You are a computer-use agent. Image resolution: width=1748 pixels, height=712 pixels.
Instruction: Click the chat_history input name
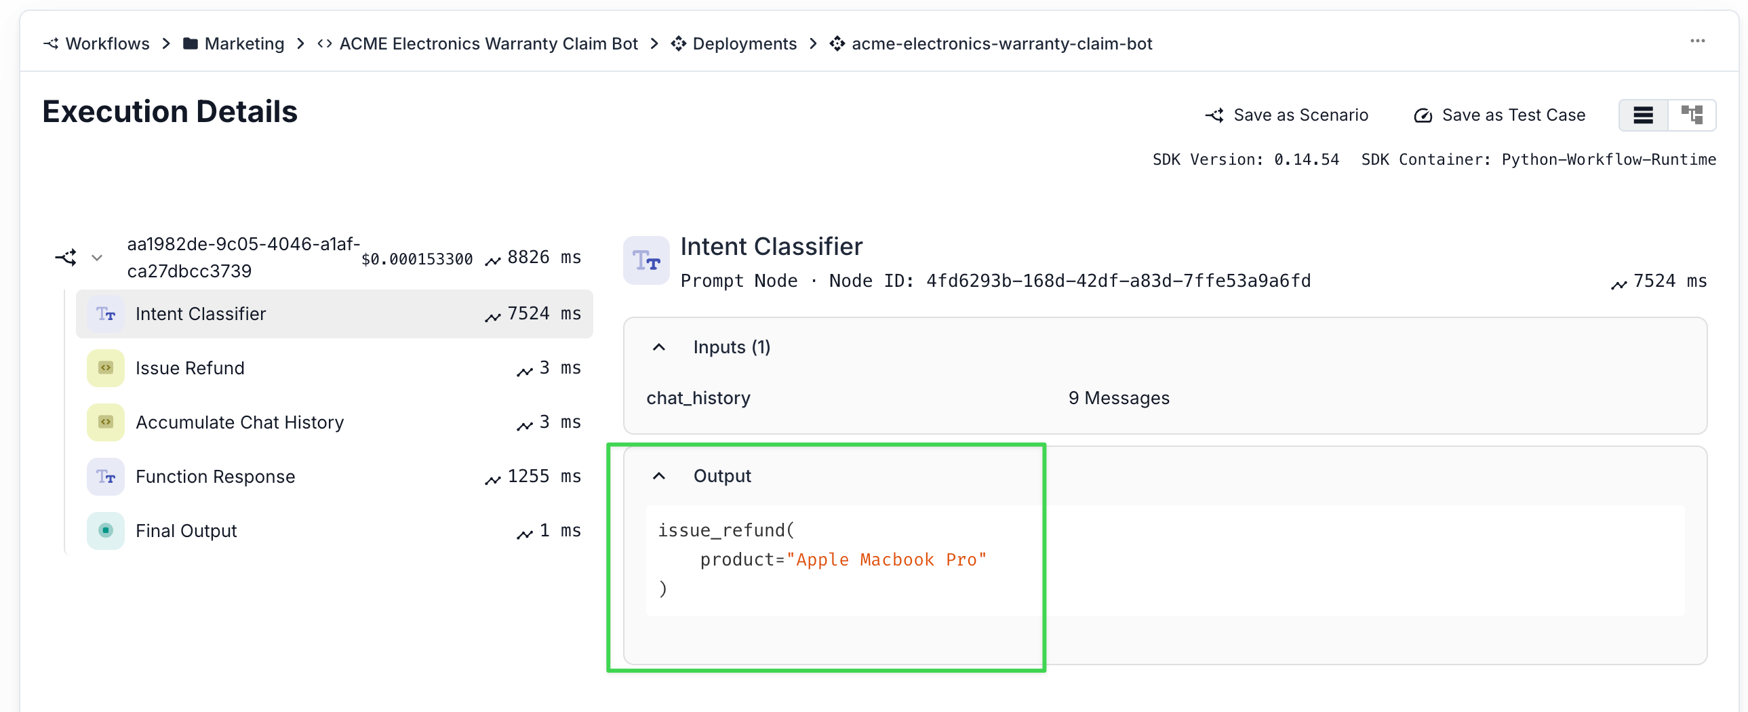point(698,399)
